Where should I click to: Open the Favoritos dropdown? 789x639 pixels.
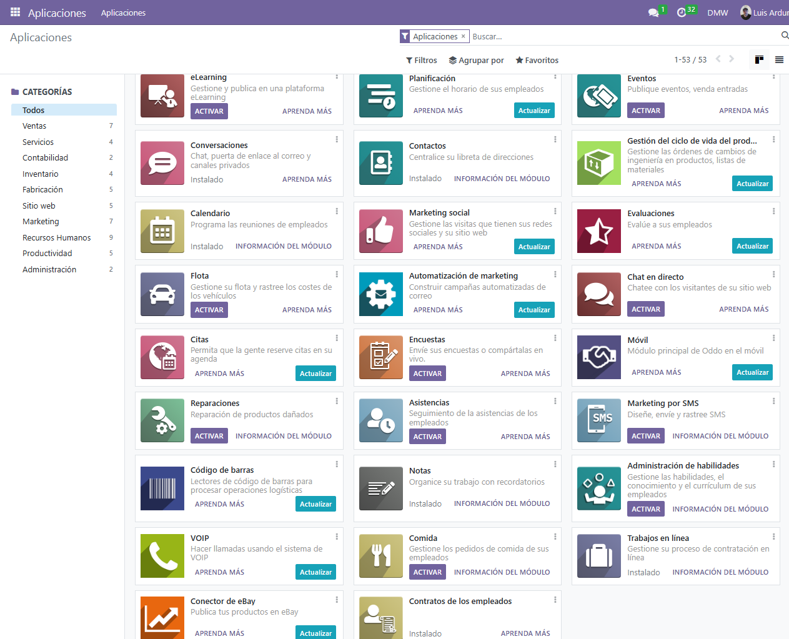(x=537, y=61)
